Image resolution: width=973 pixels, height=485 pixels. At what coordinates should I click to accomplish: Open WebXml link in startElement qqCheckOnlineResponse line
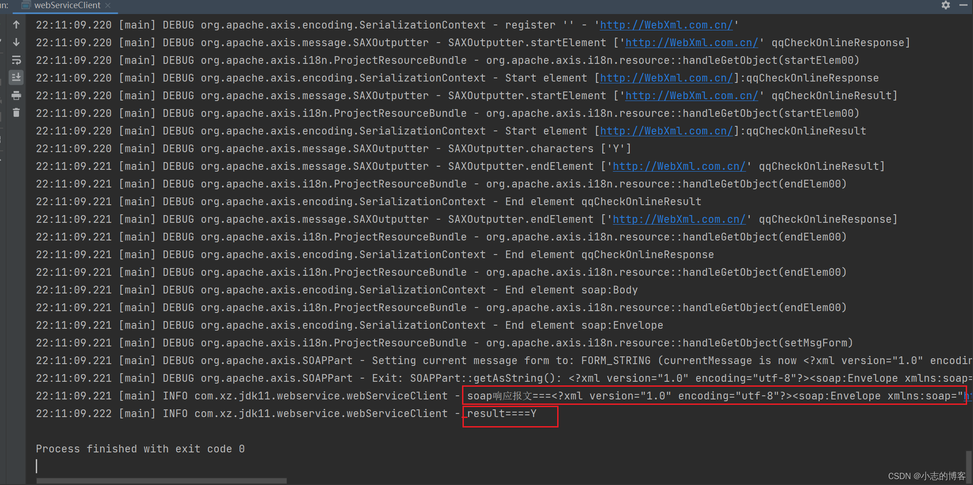click(x=692, y=43)
